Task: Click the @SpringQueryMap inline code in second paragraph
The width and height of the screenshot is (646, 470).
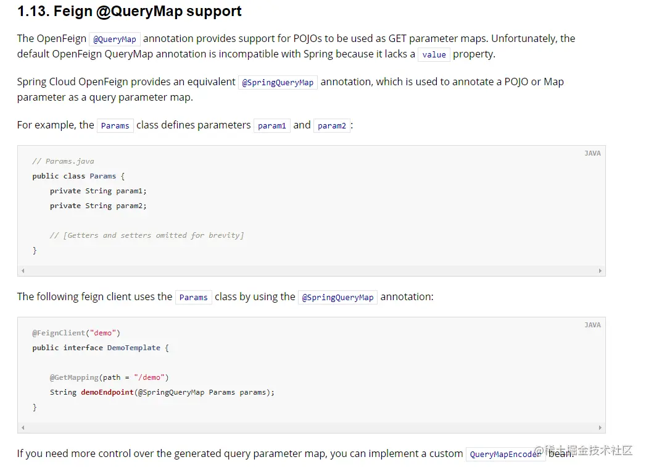Action: point(278,83)
